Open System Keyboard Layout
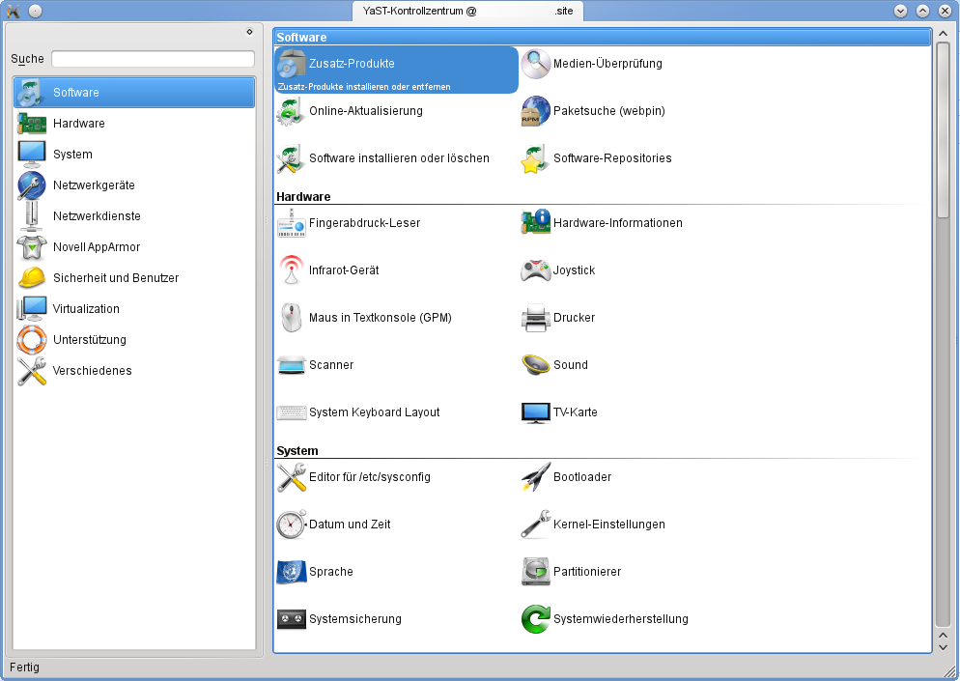The image size is (960, 681). pos(358,412)
